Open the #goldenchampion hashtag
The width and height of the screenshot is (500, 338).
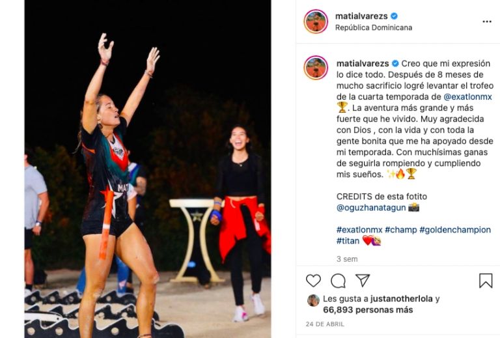(455, 230)
